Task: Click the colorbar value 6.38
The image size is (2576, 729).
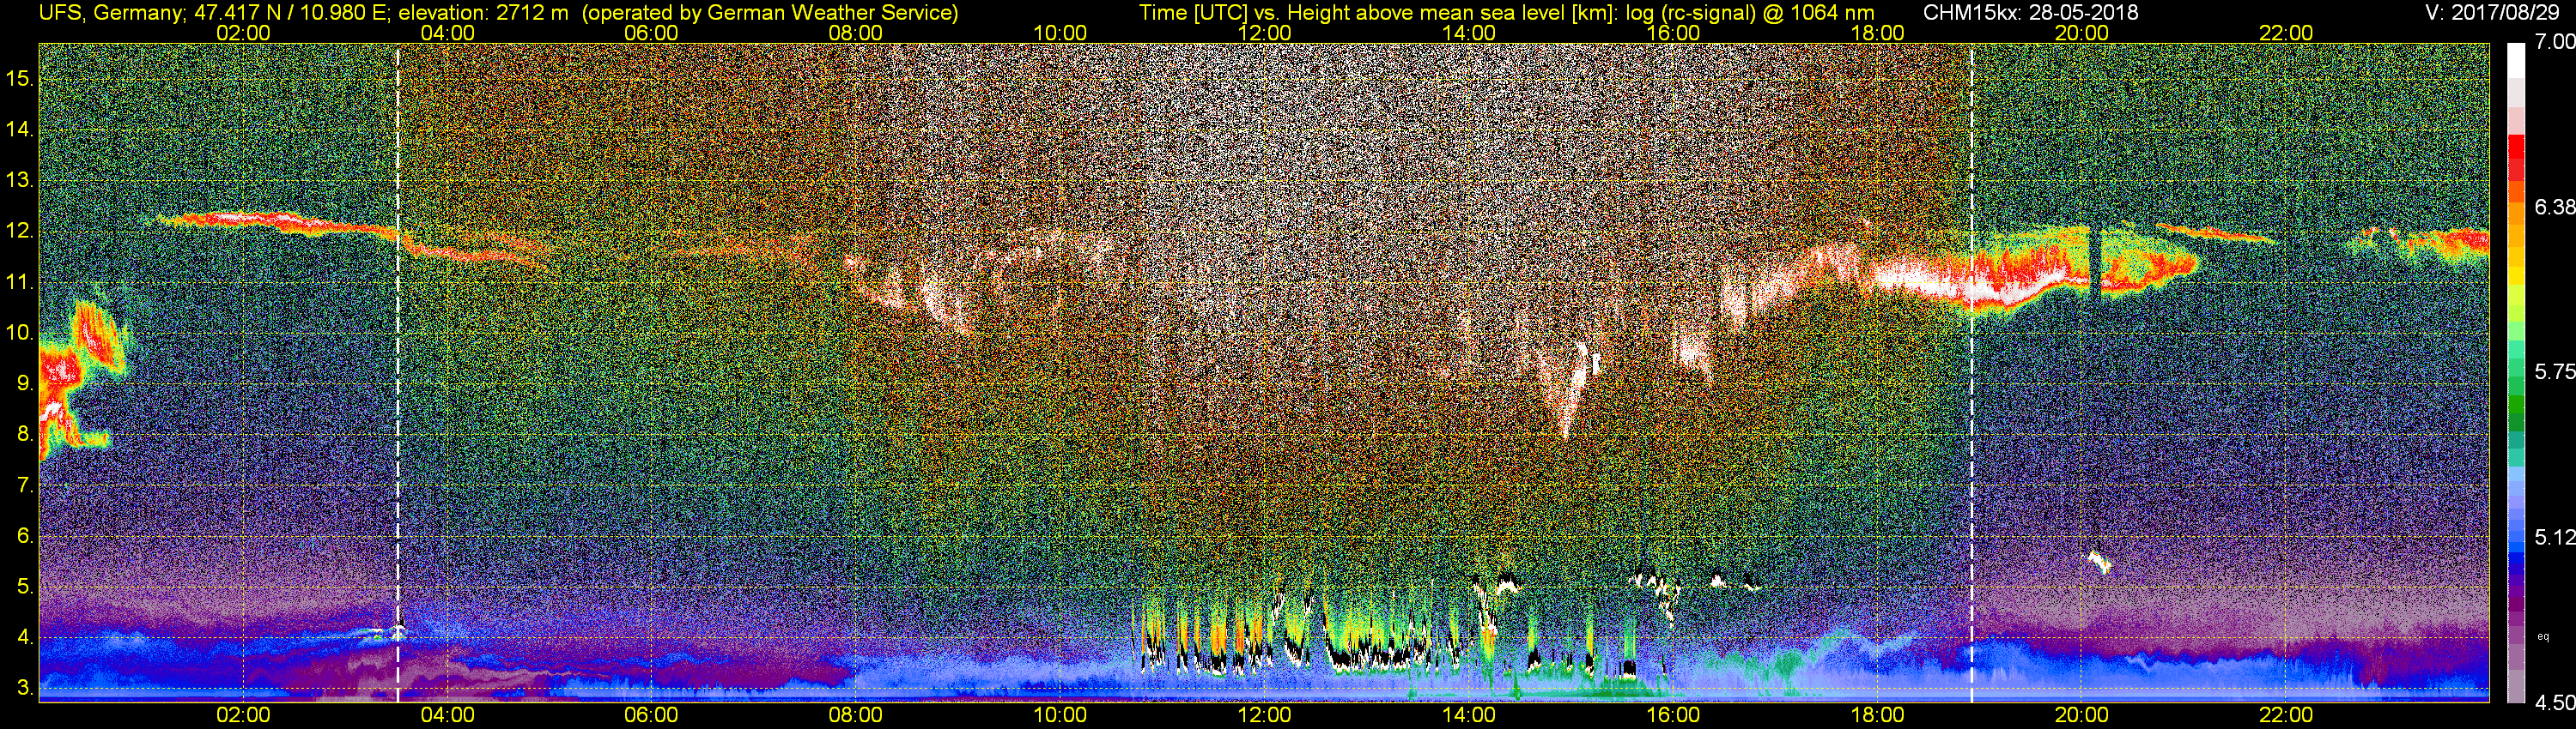Action: 2554,207
